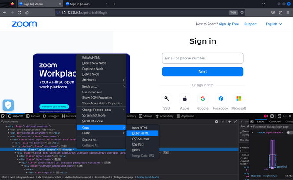This screenshot has width=293, height=180.
Task: Expand the accessibilityHome div node
Action: point(9,133)
